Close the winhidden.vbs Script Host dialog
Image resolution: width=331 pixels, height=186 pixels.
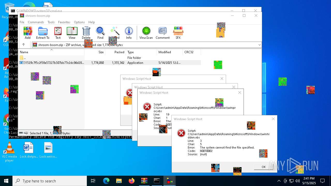click(x=273, y=119)
